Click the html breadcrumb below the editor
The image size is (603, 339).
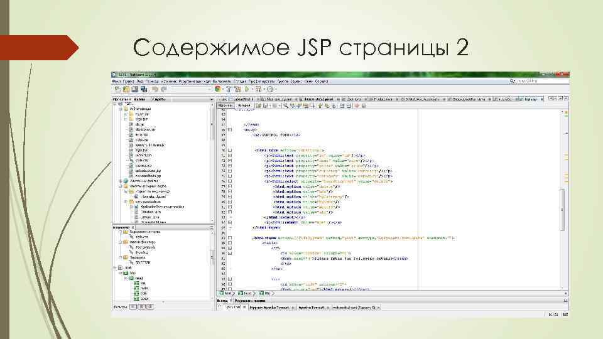tap(225, 293)
